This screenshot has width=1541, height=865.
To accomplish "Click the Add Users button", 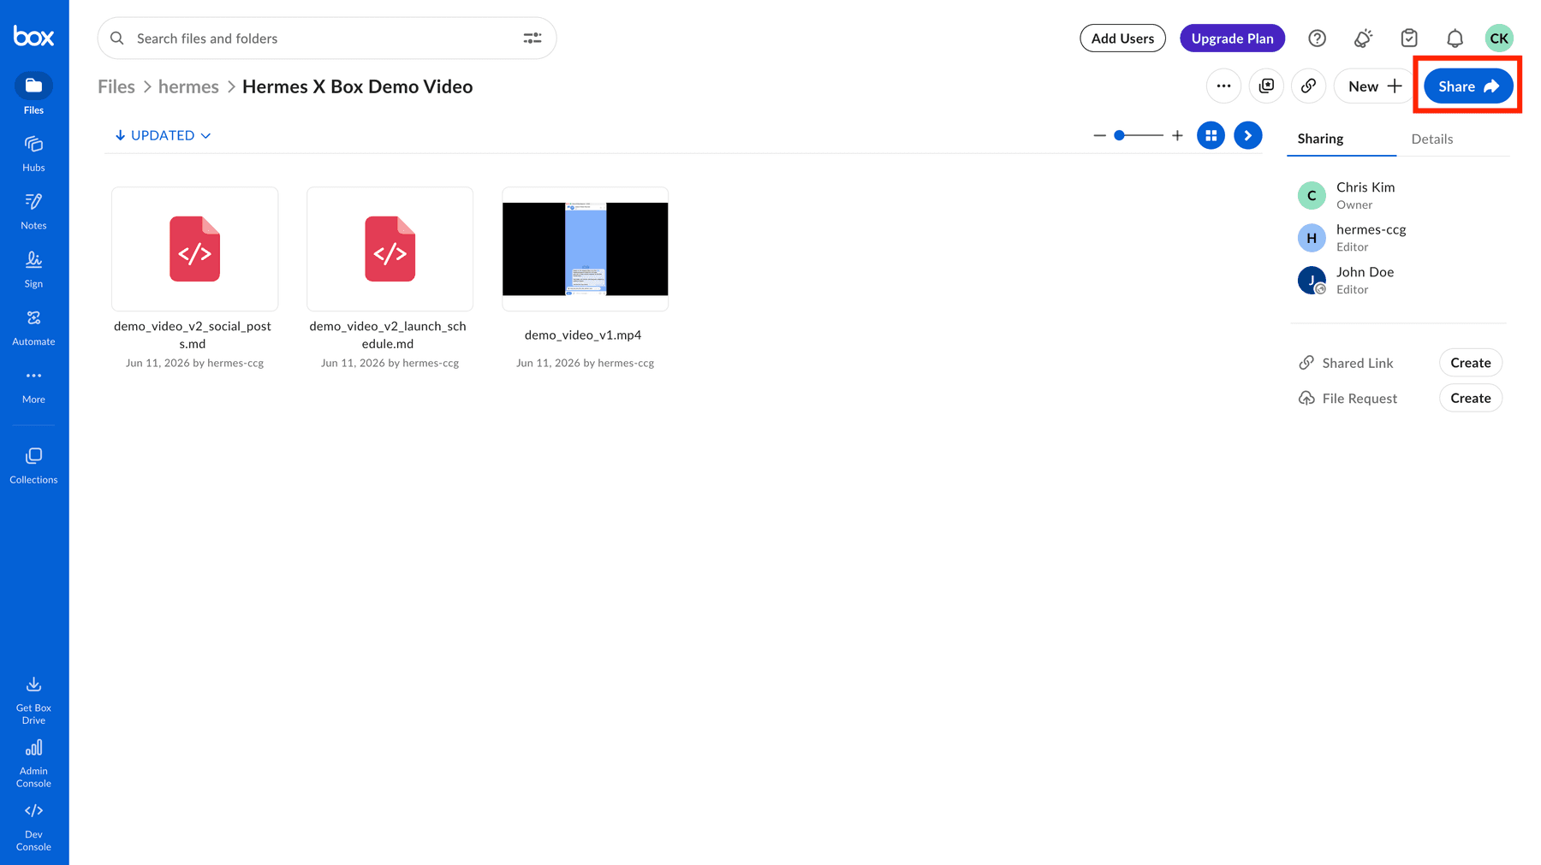I will [x=1122, y=39].
